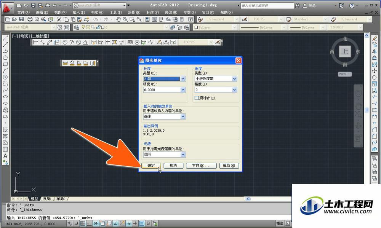Check the 顺时针 clockwise checkbox
381x228 pixels.
point(197,98)
